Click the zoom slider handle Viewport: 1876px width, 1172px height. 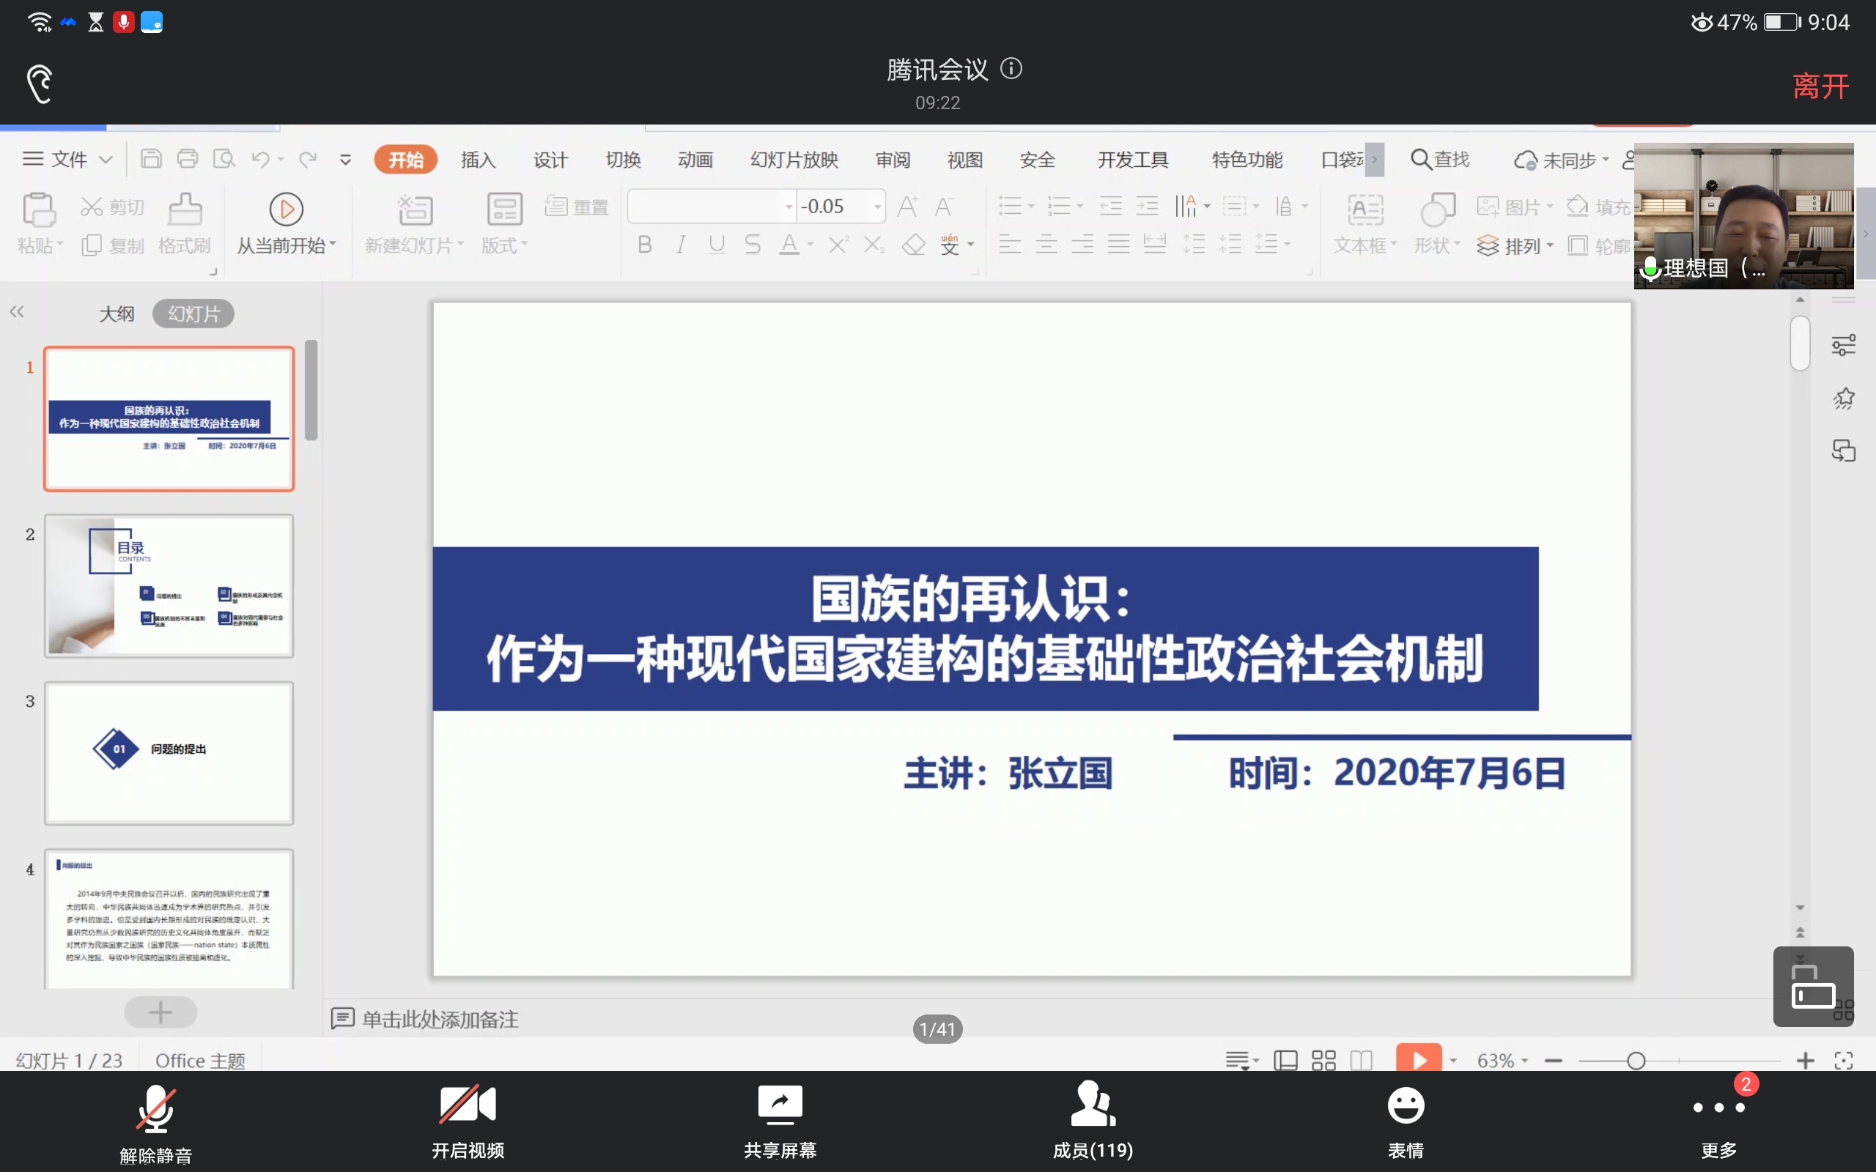[1636, 1061]
